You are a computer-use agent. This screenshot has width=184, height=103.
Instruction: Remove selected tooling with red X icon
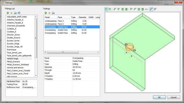(49, 13)
